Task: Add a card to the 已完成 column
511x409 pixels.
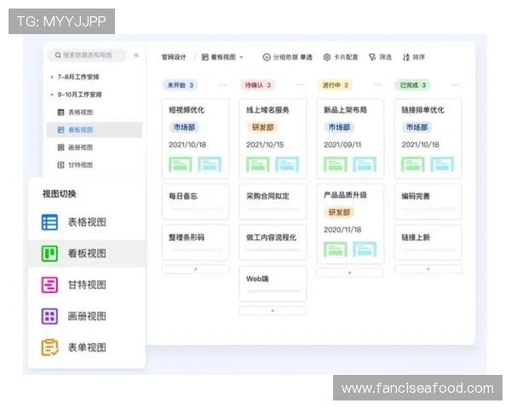Action: click(428, 269)
